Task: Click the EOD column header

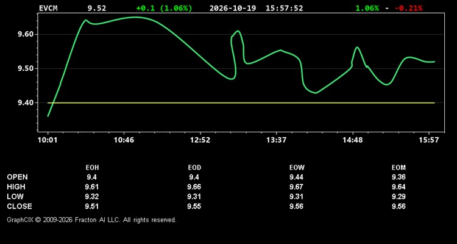Action: (x=194, y=168)
